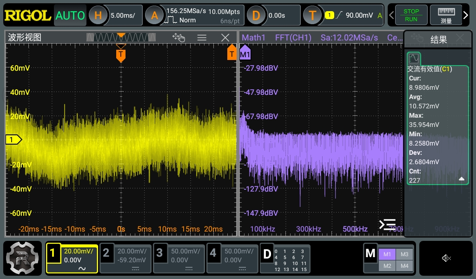Click the speaker mute icon
476x279 pixels.
[x=446, y=258]
